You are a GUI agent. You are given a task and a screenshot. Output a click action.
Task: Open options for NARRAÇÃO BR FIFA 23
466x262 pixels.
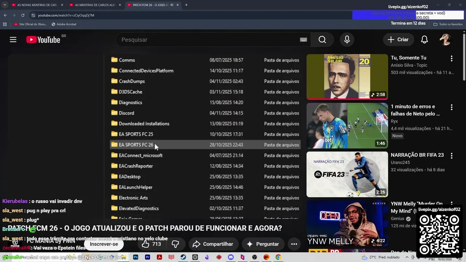[x=451, y=156]
